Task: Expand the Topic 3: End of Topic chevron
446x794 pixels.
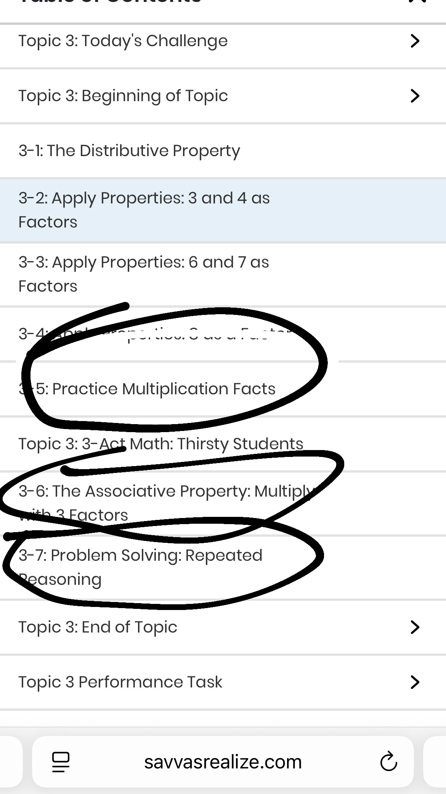Action: [x=415, y=627]
